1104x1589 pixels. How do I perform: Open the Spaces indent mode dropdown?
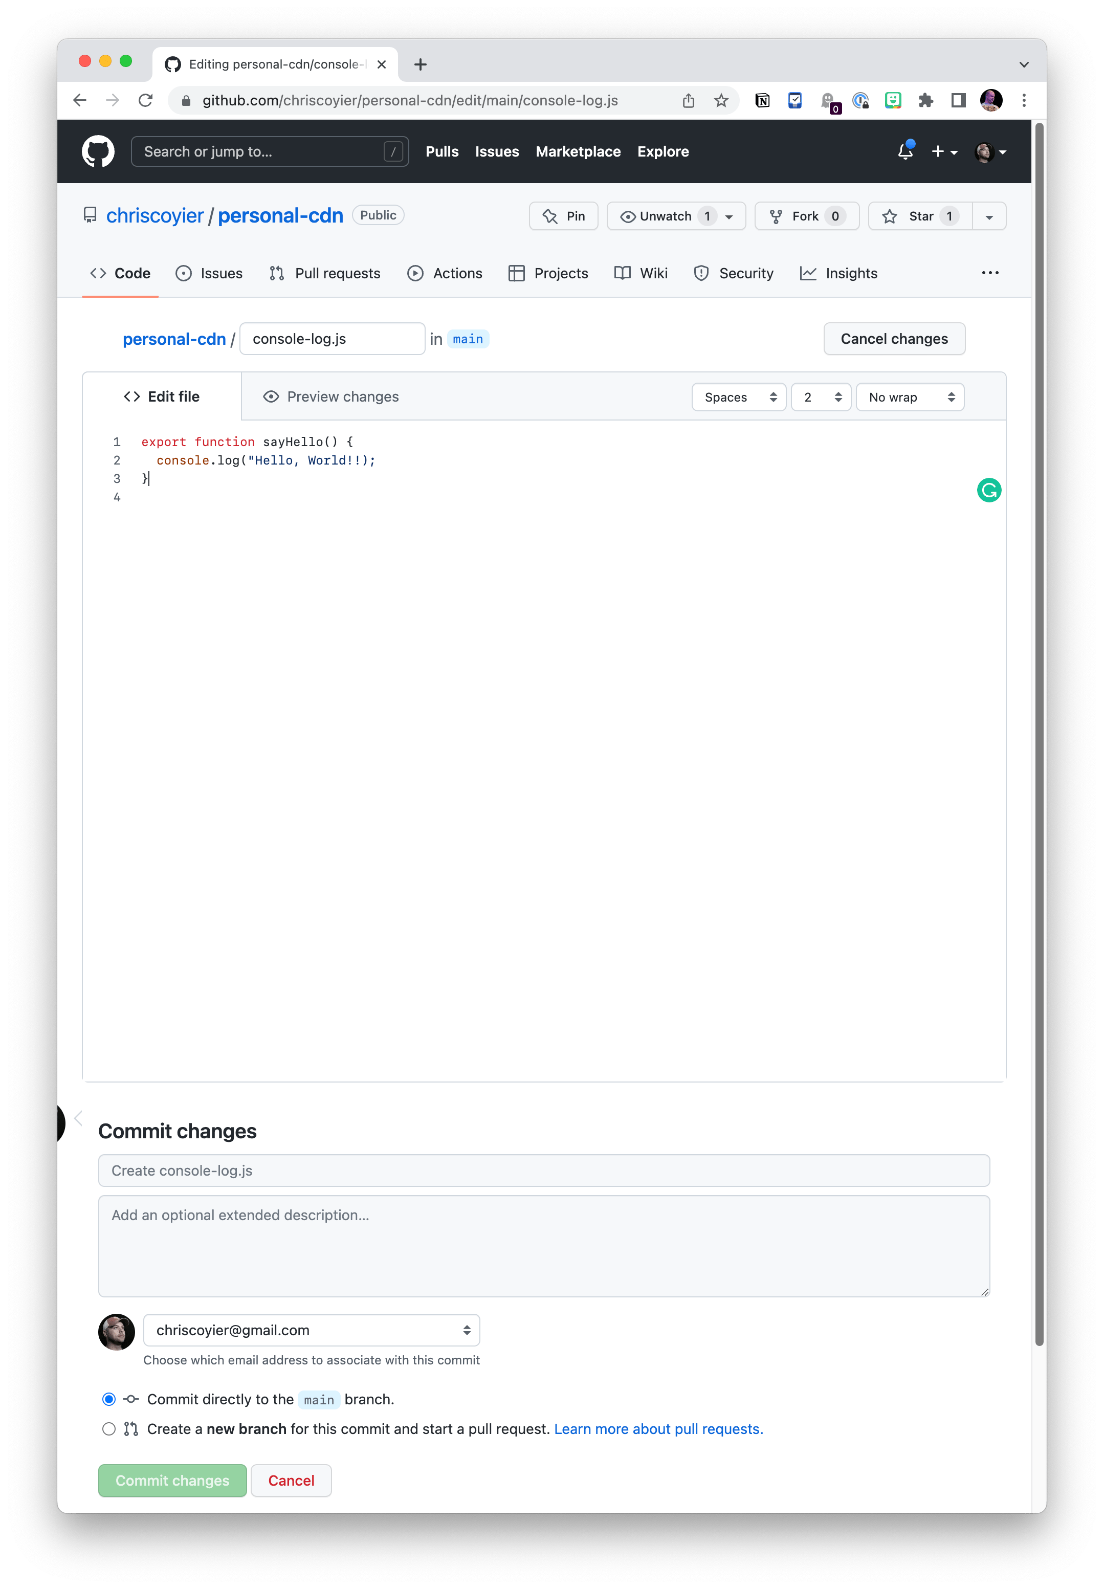coord(738,397)
